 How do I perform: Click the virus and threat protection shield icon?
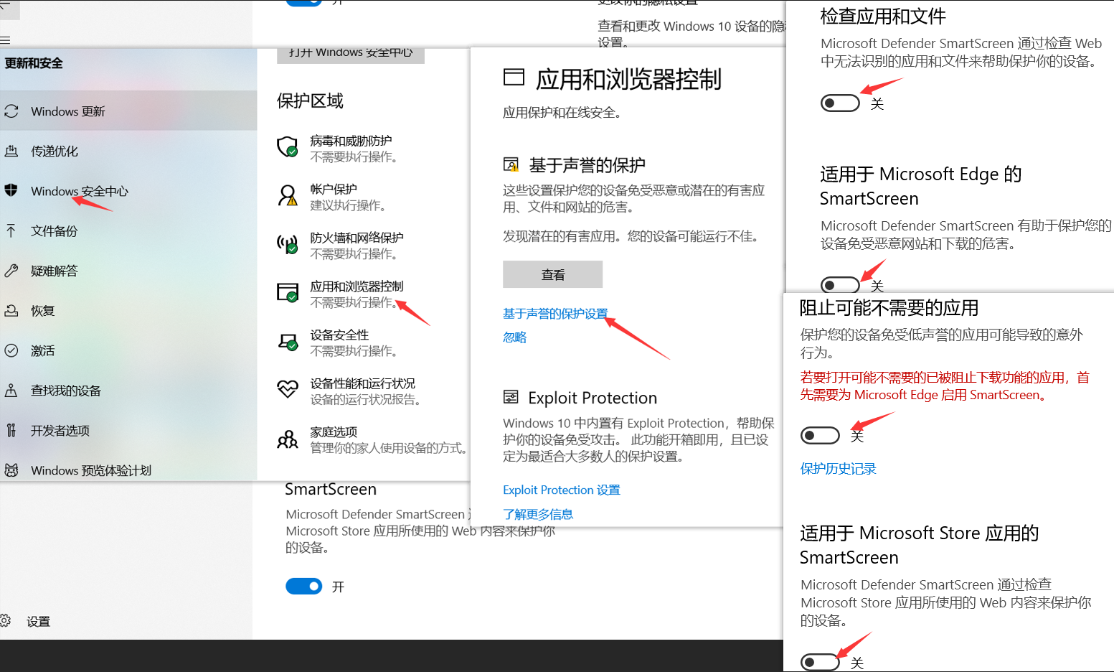point(288,146)
